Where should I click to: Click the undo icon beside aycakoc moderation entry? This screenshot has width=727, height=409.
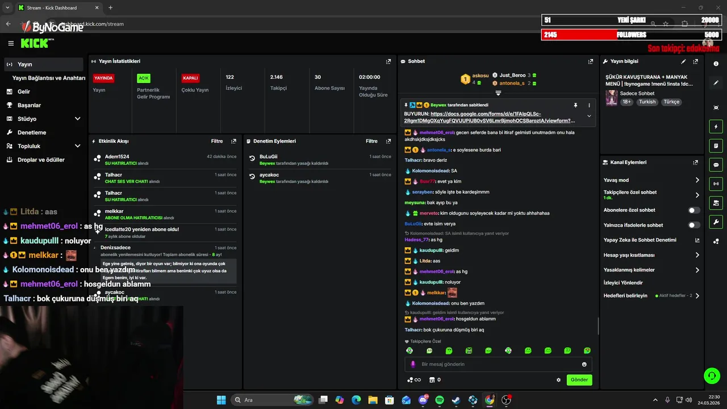[252, 177]
